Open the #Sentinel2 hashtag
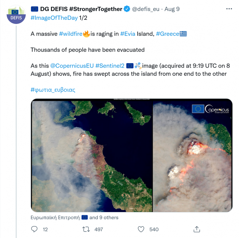The width and height of the screenshot is (239, 238). click(110, 65)
